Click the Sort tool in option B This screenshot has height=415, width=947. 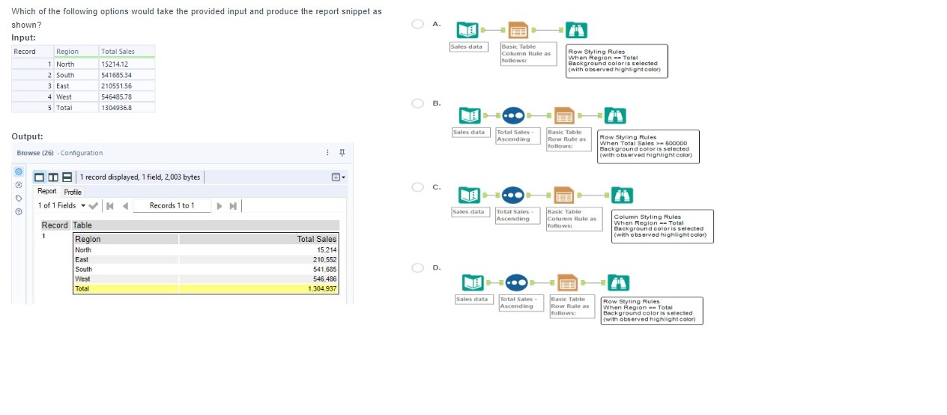pos(513,116)
